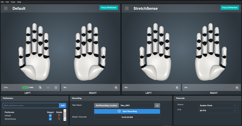The height and width of the screenshot is (126, 242).
Task: Click the Default right glove disconnected hand icon
Action: tap(116, 87)
